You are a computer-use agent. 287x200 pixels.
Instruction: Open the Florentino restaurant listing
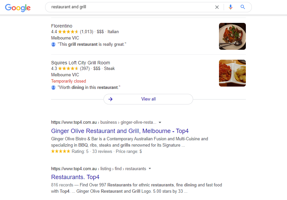62,26
